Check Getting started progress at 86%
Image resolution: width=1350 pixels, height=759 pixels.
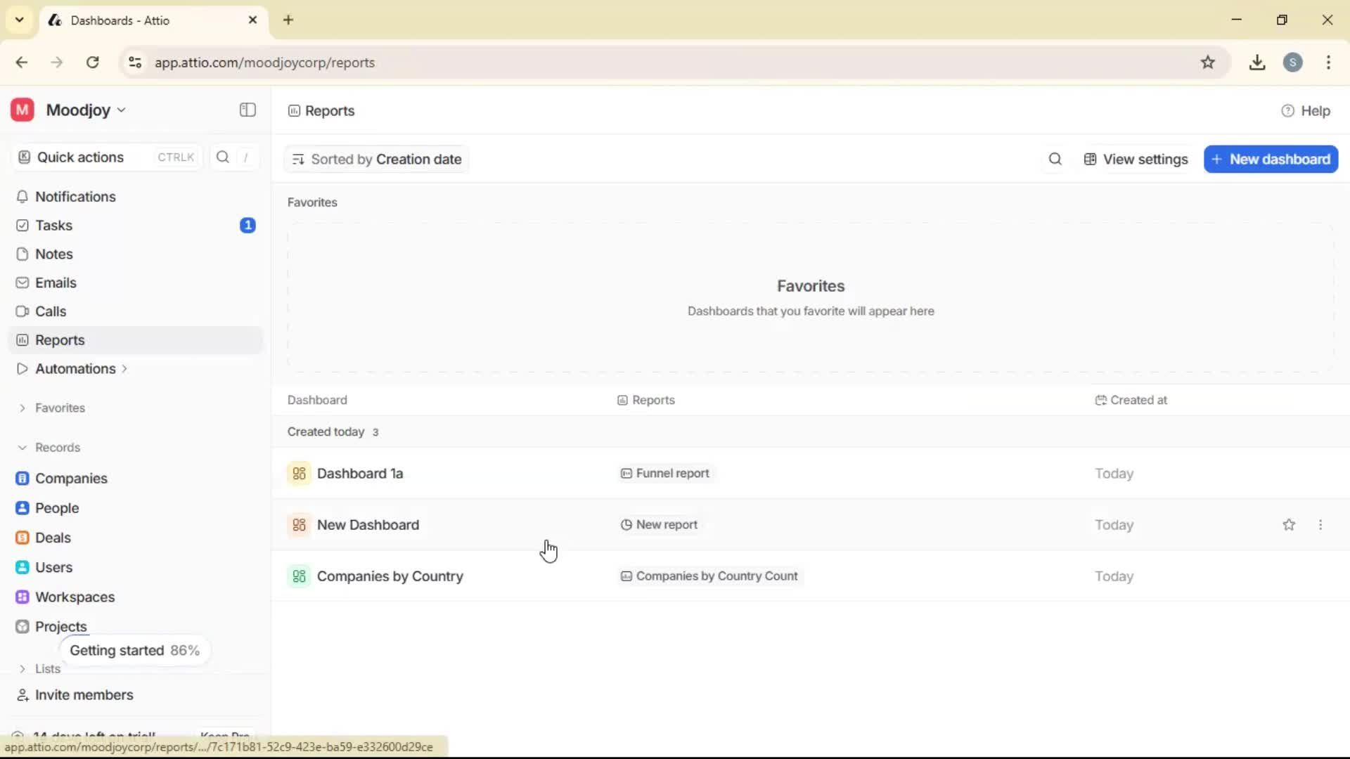pyautogui.click(x=135, y=650)
